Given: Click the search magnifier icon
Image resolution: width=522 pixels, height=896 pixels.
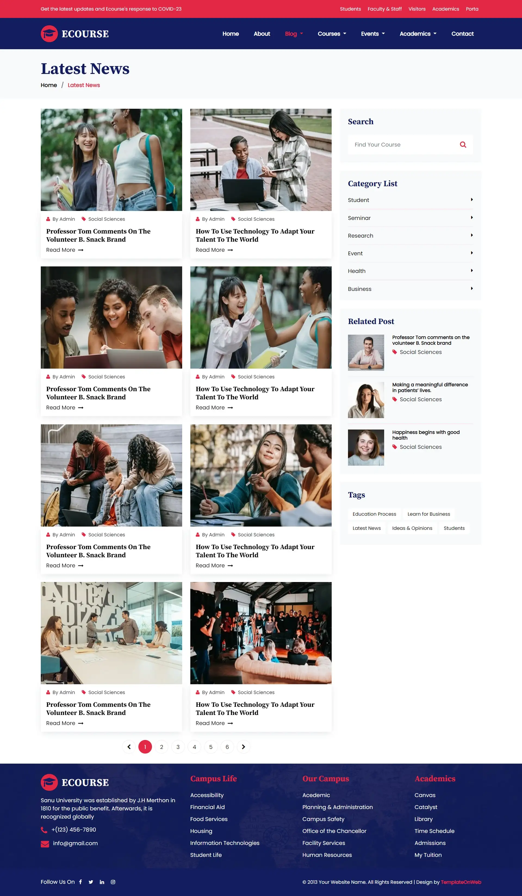Looking at the screenshot, I should (463, 145).
